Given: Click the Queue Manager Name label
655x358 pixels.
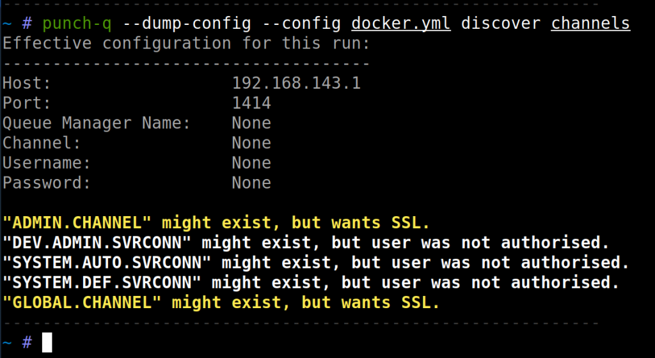Looking at the screenshot, I should coord(97,123).
